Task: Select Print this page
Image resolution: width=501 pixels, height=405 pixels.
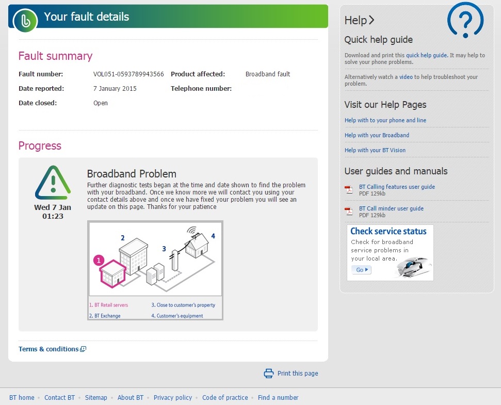Action: pyautogui.click(x=298, y=374)
